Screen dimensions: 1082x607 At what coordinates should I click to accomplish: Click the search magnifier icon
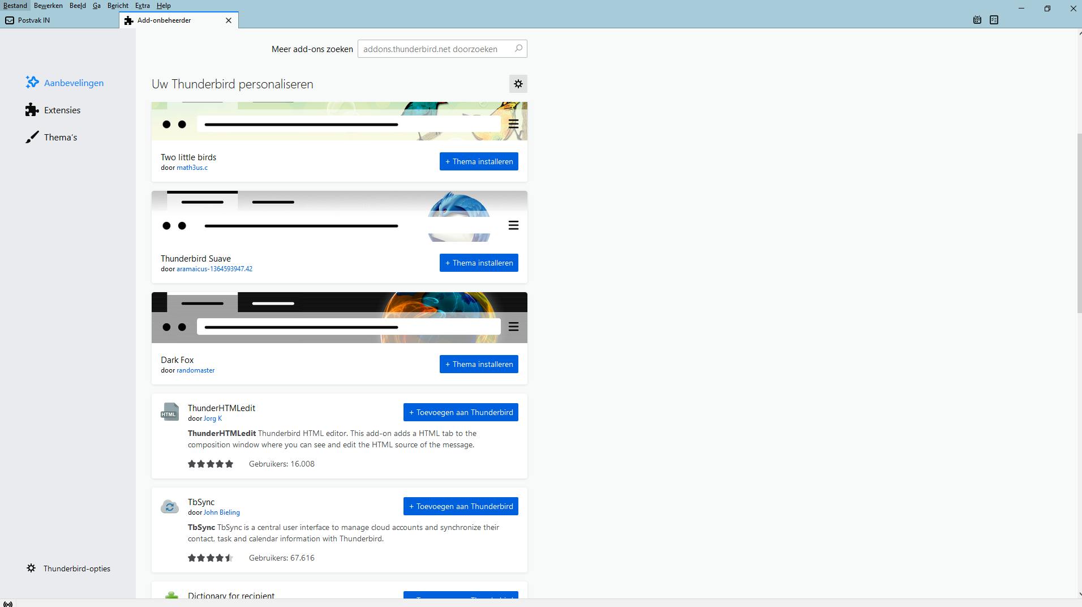[x=518, y=49]
